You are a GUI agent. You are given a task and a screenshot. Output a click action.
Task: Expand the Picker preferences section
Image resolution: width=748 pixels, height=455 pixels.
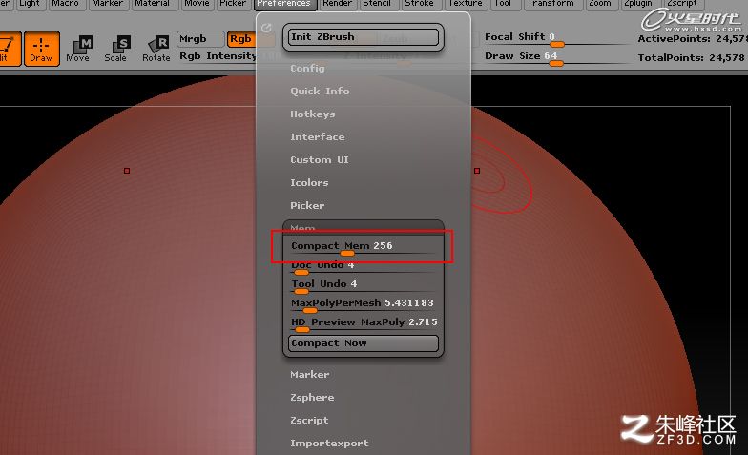pos(307,206)
